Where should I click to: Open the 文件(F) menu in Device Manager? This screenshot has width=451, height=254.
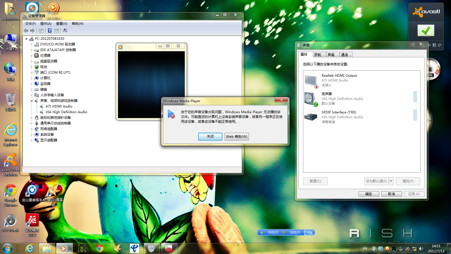30,24
